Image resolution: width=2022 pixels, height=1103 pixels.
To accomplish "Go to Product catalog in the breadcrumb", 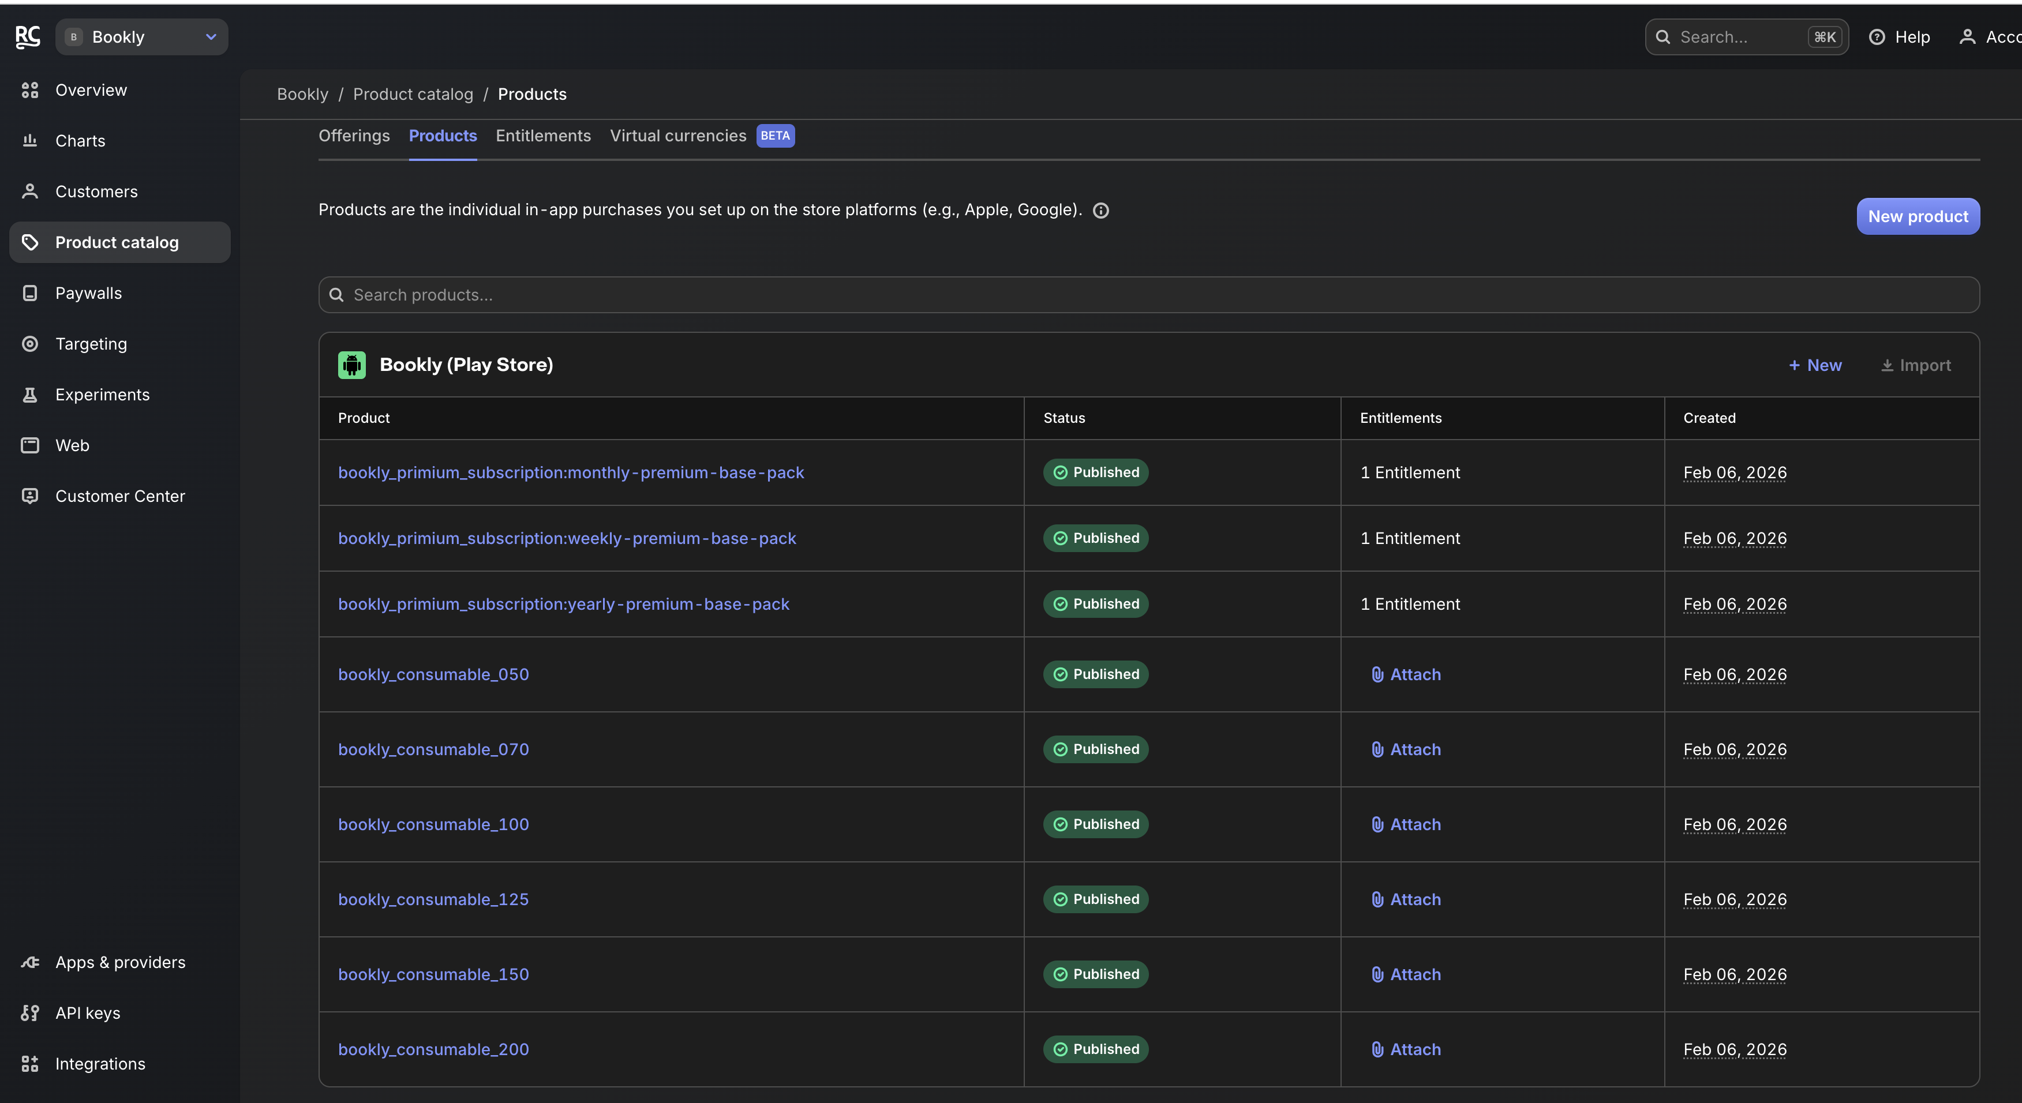I will (x=413, y=94).
